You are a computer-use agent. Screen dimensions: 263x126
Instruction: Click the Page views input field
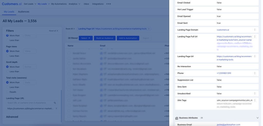[x=30, y=51]
